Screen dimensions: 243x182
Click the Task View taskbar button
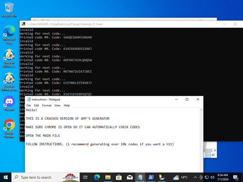click(86, 177)
